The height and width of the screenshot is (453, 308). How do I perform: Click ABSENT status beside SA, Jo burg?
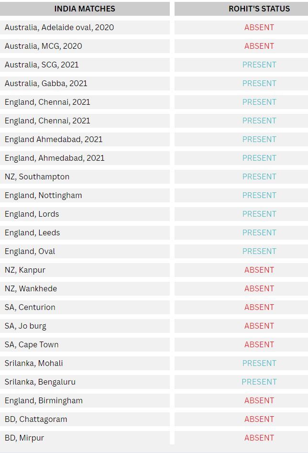tap(259, 326)
